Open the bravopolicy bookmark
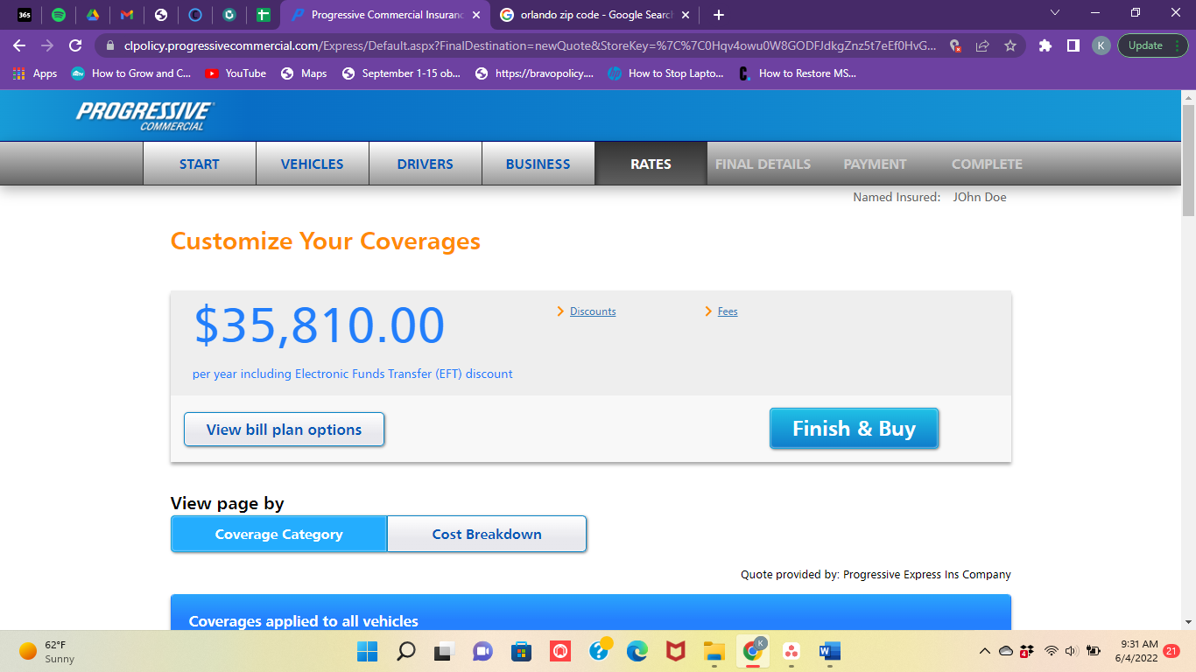 coord(535,73)
